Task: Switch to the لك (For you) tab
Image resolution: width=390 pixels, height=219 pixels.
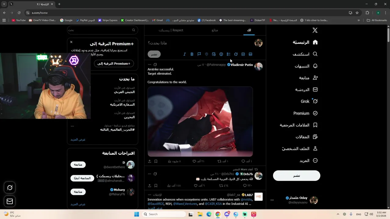Action: point(249,30)
